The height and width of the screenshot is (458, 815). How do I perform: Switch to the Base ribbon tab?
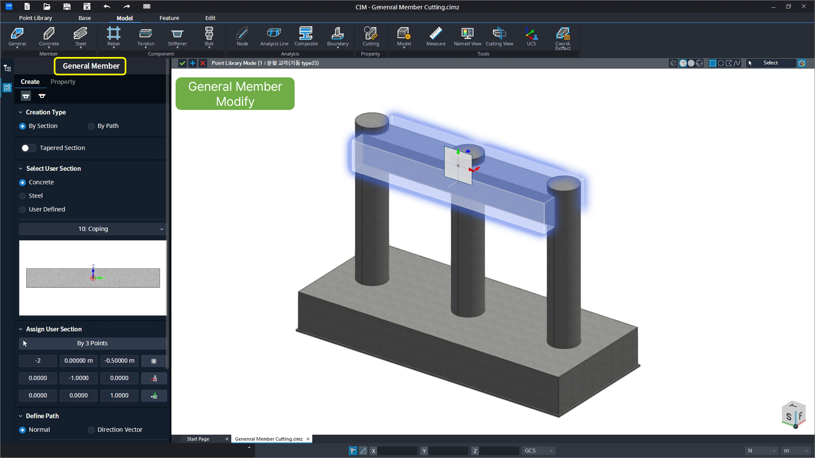pyautogui.click(x=84, y=18)
